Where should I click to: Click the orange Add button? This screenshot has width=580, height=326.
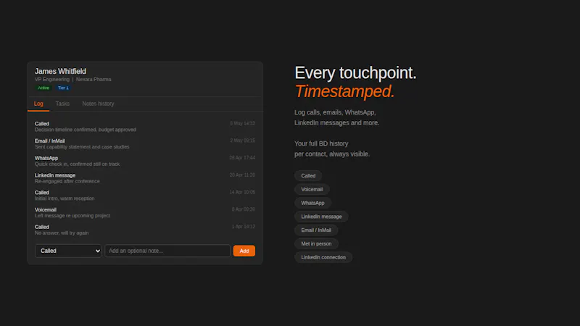(x=244, y=251)
